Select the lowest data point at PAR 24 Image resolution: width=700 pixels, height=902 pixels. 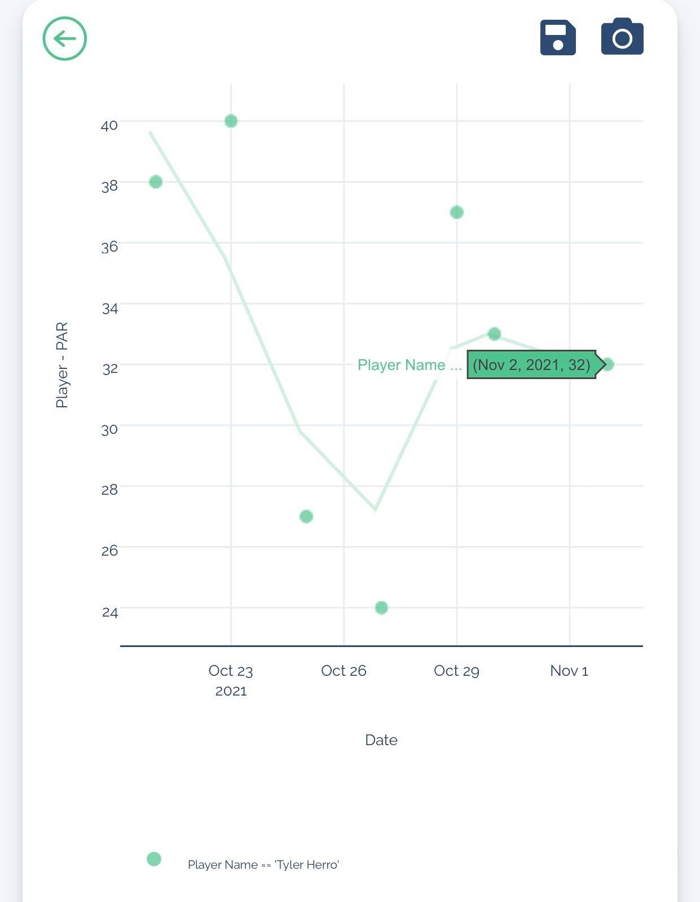coord(381,608)
